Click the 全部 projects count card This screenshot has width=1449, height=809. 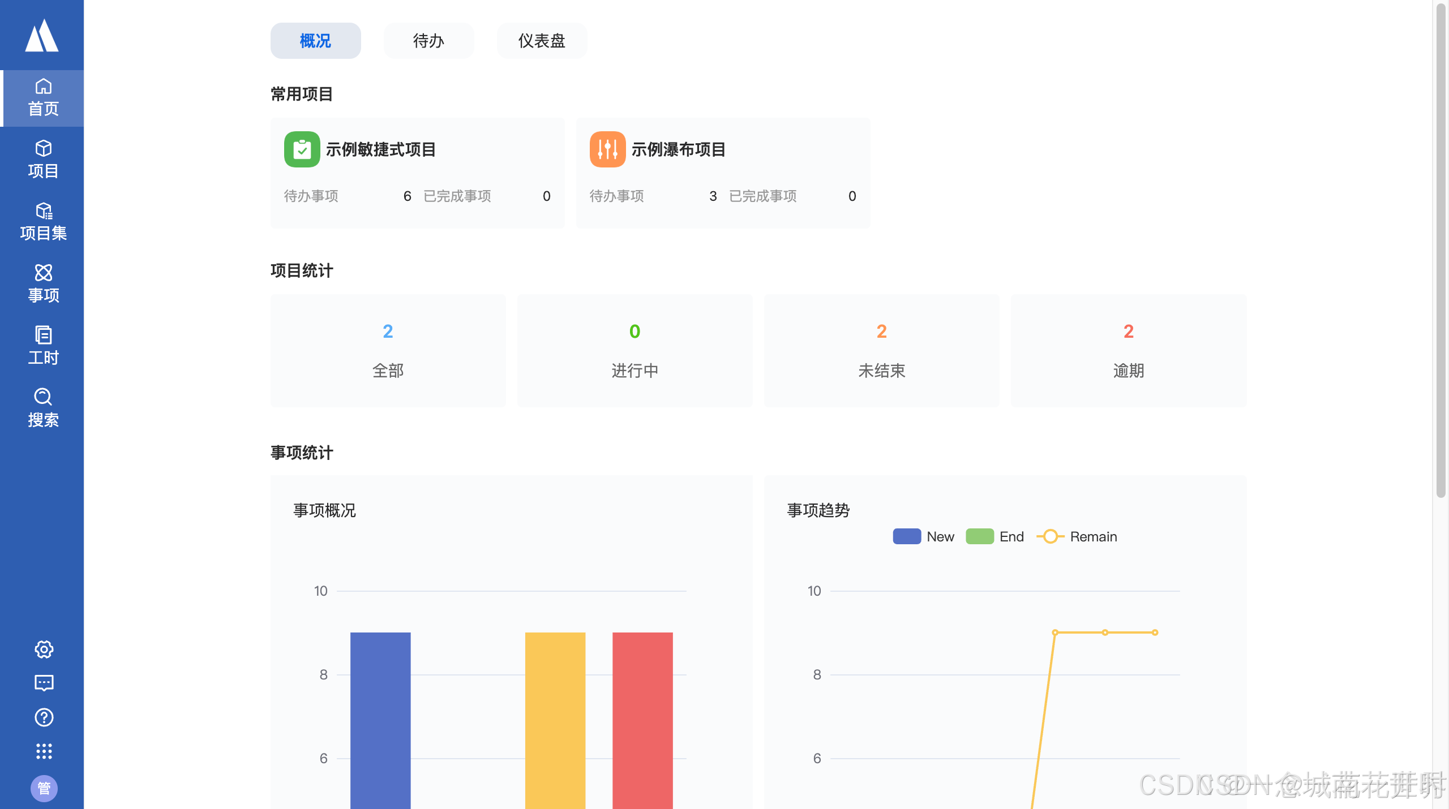(x=388, y=351)
